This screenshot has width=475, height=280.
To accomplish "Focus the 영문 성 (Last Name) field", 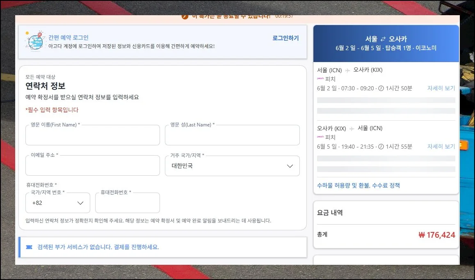I will click(x=232, y=135).
